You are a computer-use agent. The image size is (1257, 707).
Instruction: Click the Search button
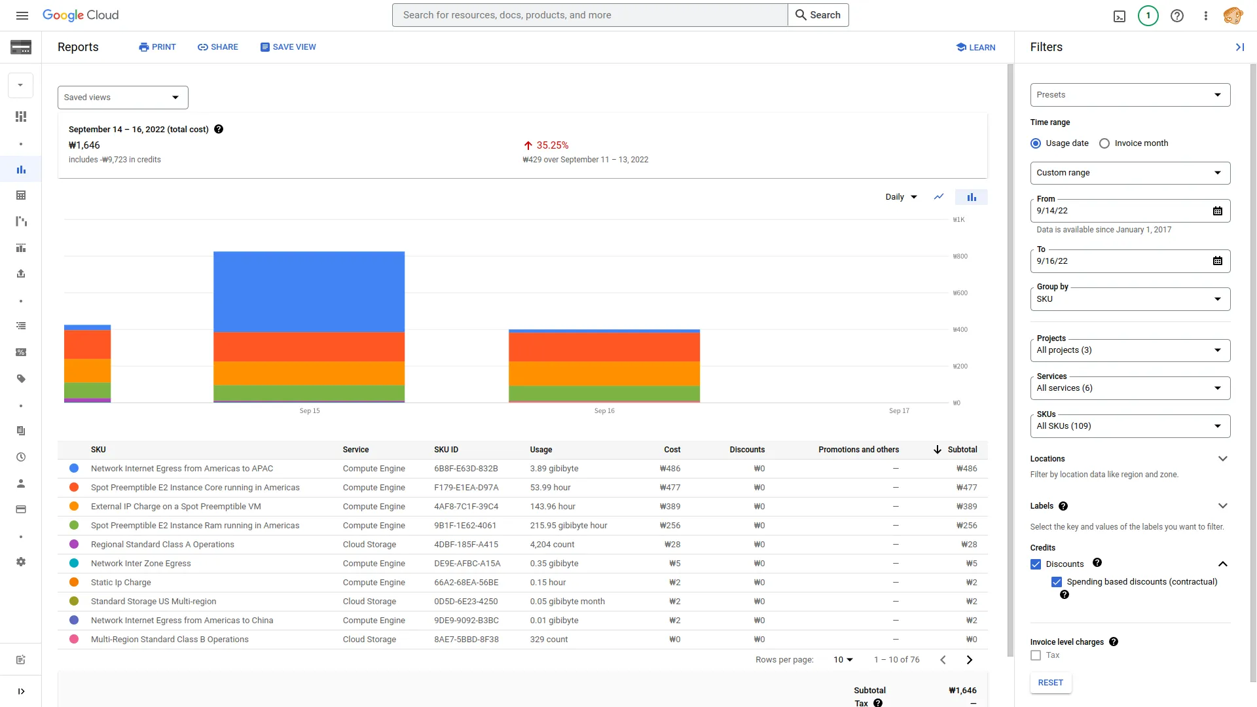point(818,15)
